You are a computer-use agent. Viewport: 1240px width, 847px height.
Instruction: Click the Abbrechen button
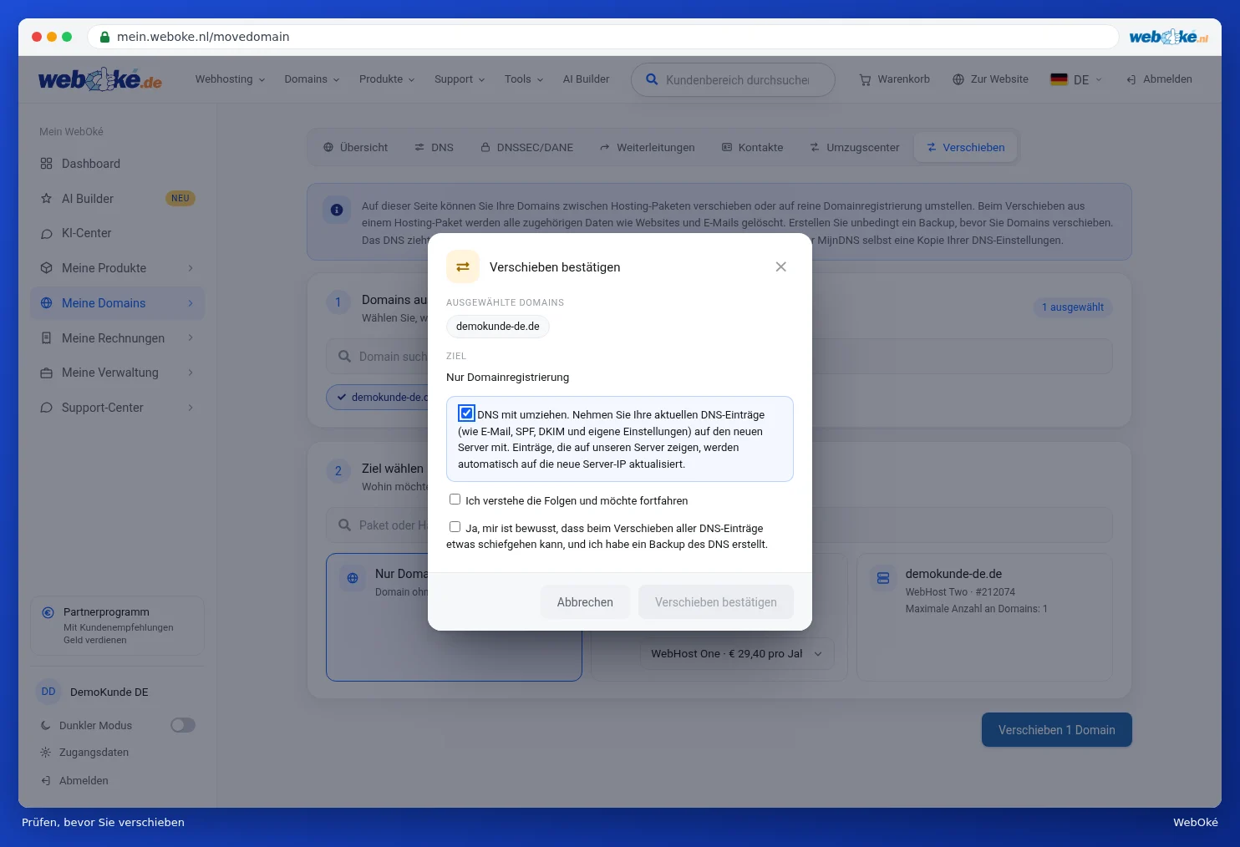585,602
